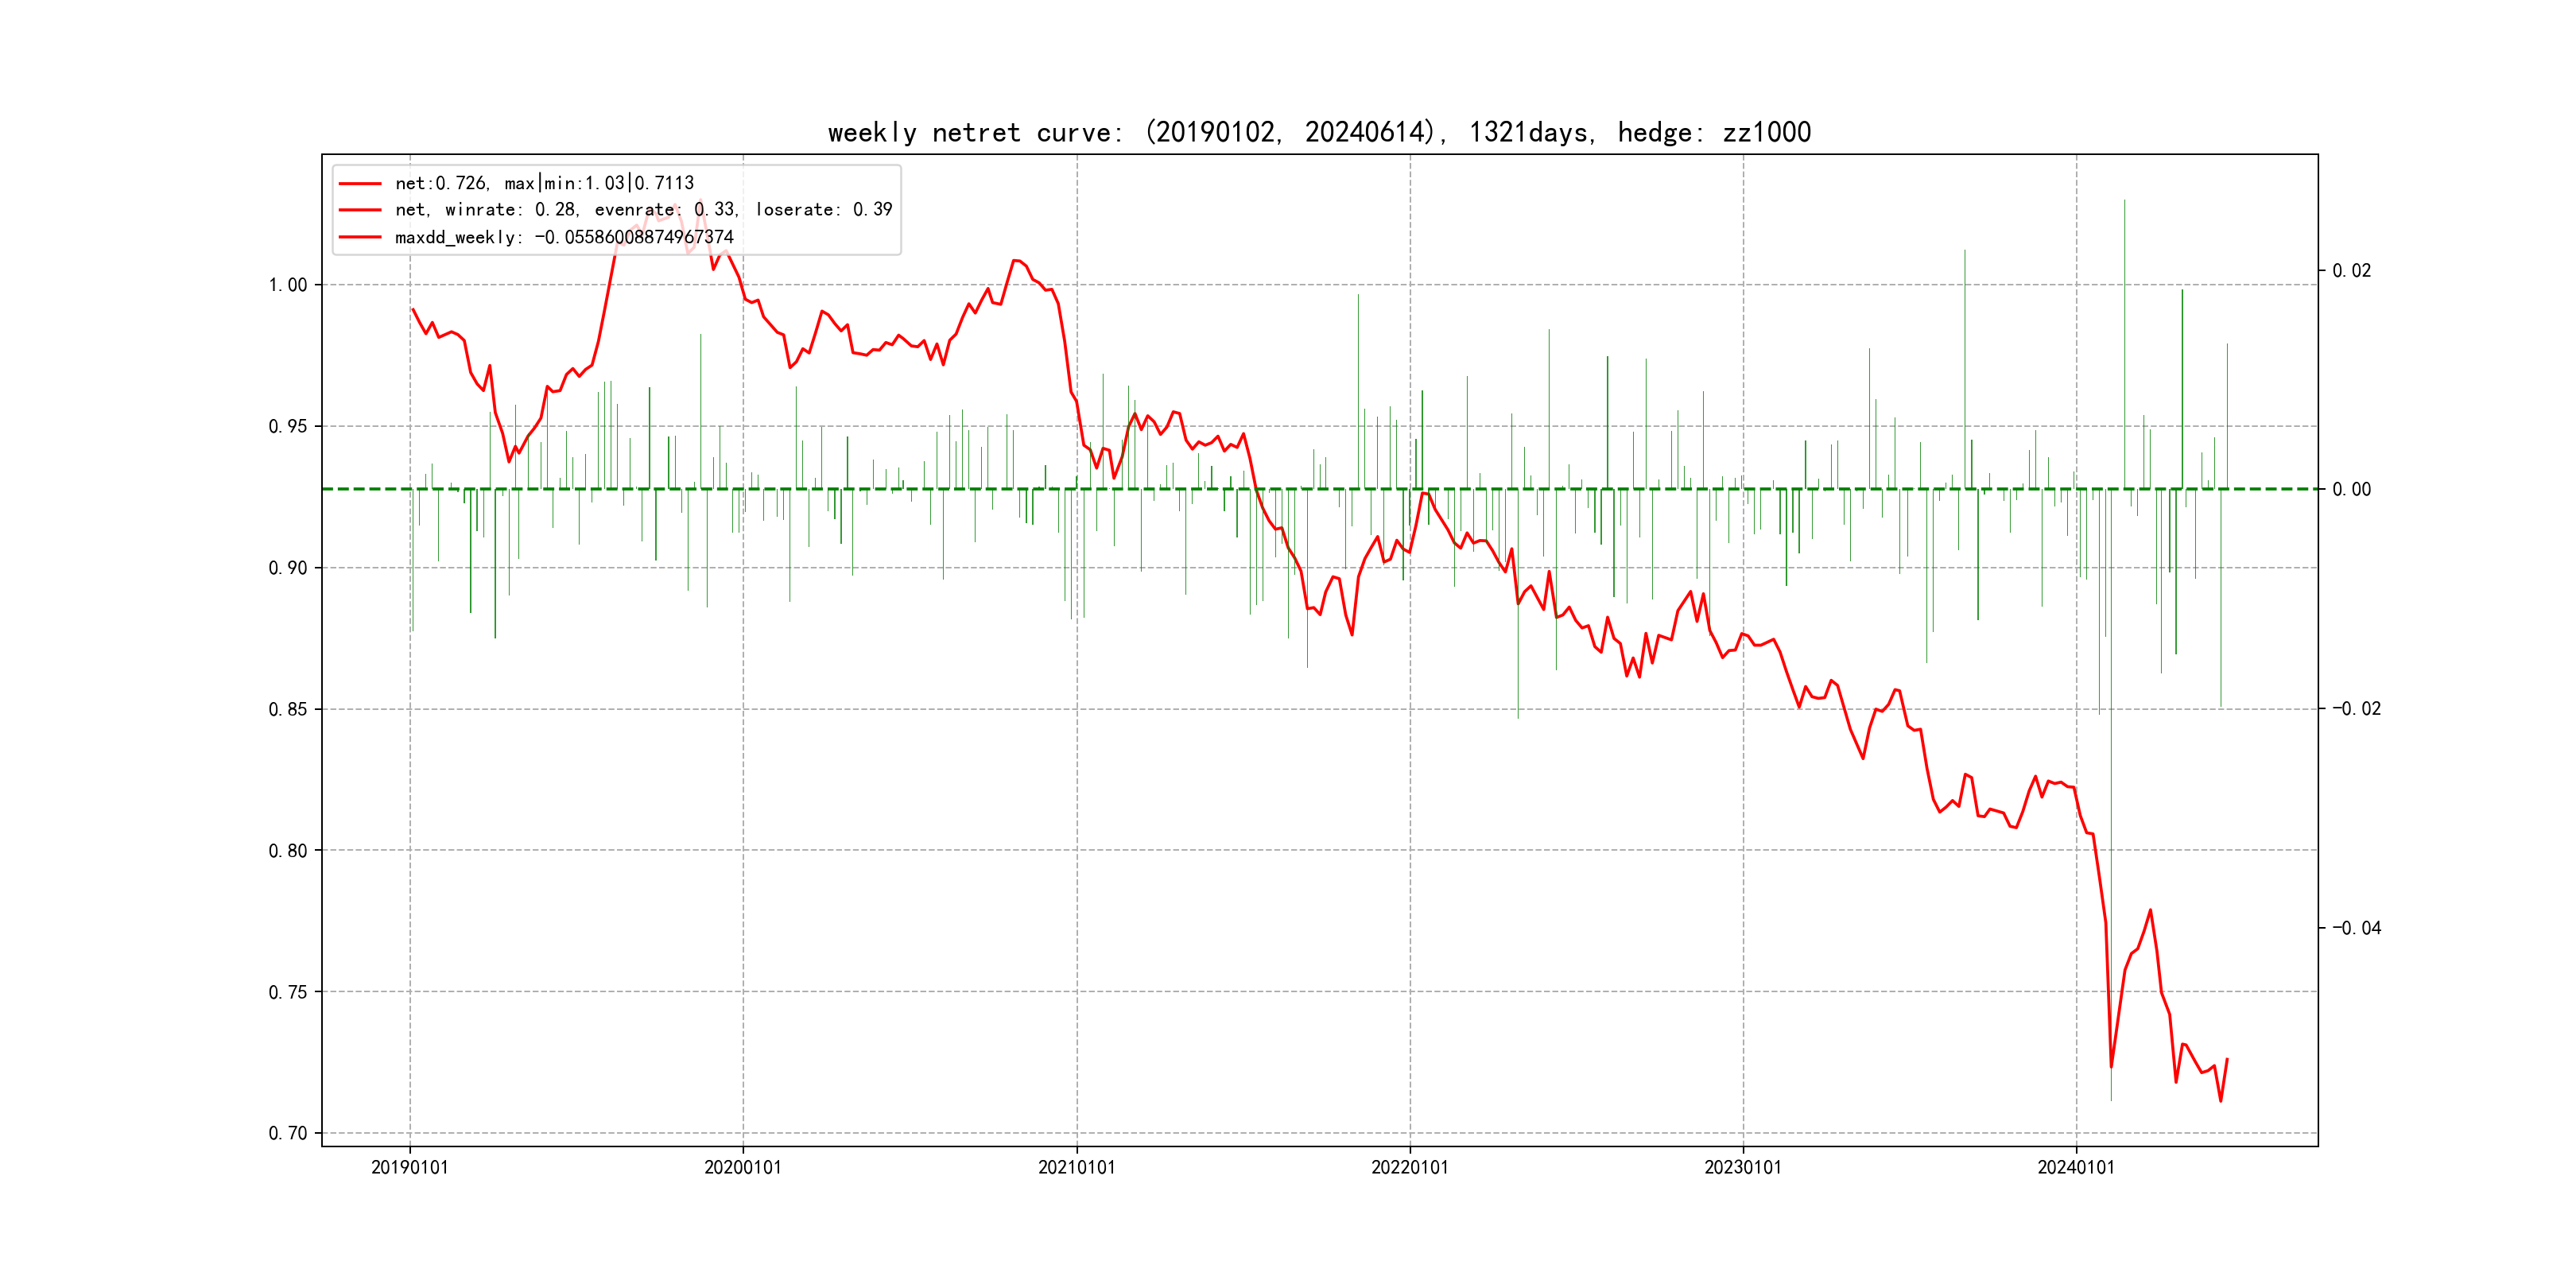Click the right y-axis label 0.02

click(2351, 270)
